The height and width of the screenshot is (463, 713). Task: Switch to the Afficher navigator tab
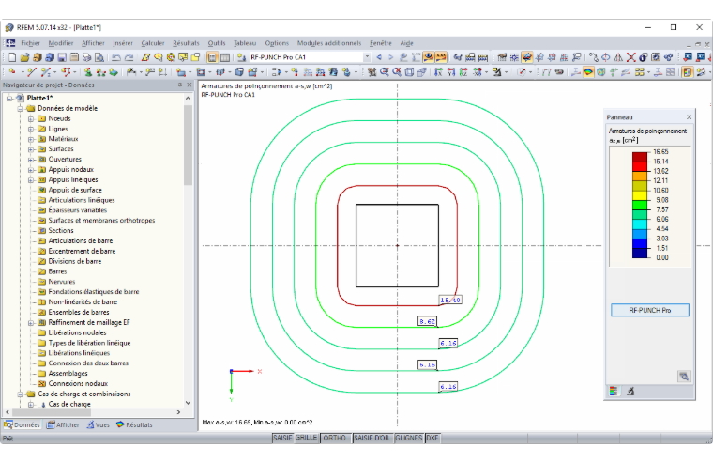63,424
